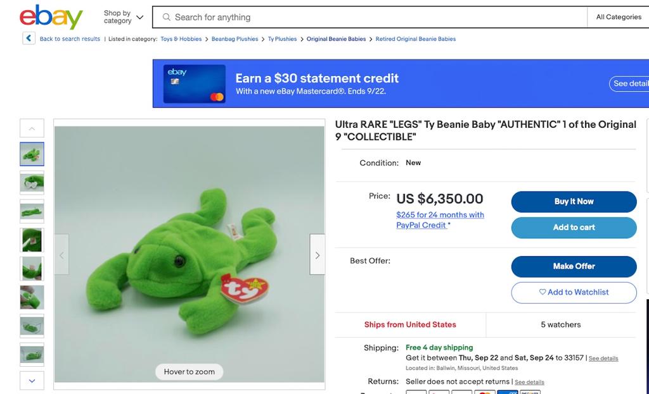Click the Make Offer button

(x=574, y=266)
